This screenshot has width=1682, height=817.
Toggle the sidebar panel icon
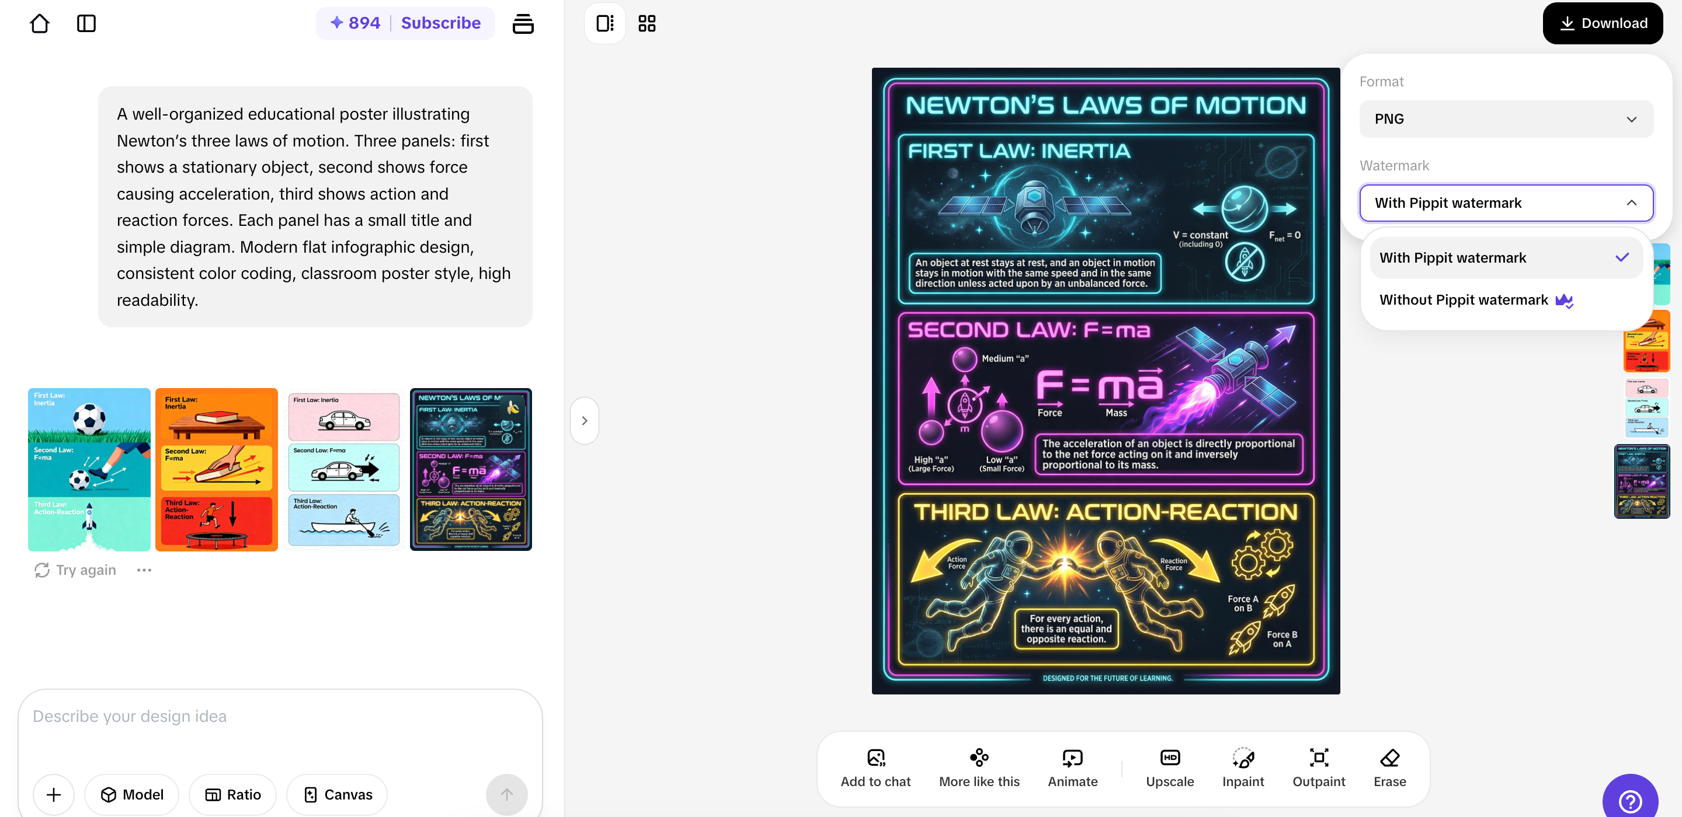pyautogui.click(x=86, y=23)
